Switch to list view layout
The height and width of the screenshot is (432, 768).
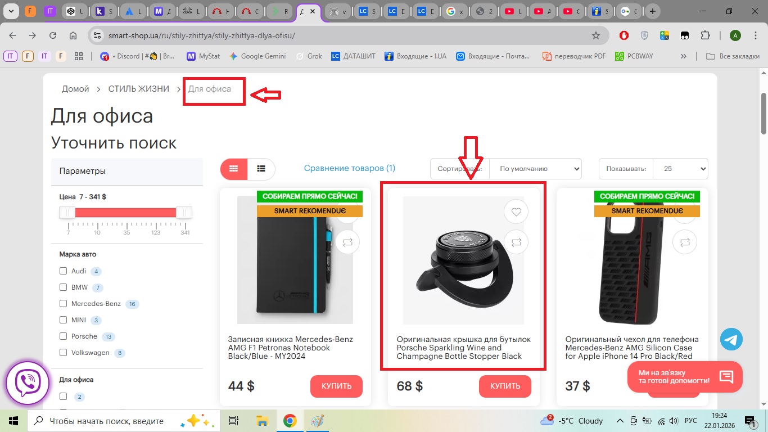coord(261,169)
